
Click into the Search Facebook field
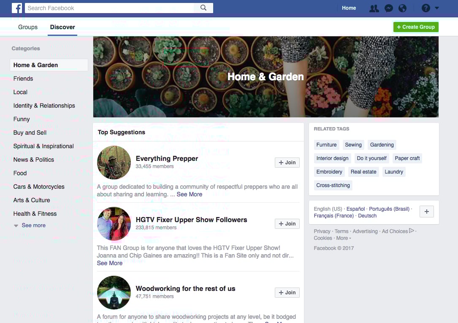coord(109,8)
